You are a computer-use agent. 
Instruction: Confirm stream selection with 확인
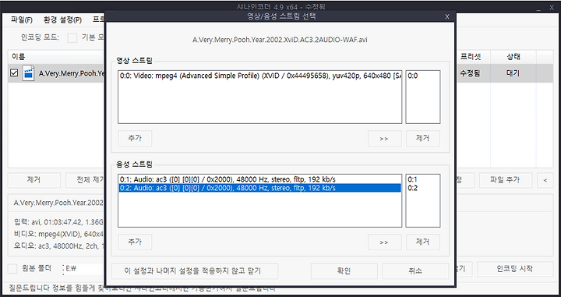click(344, 270)
